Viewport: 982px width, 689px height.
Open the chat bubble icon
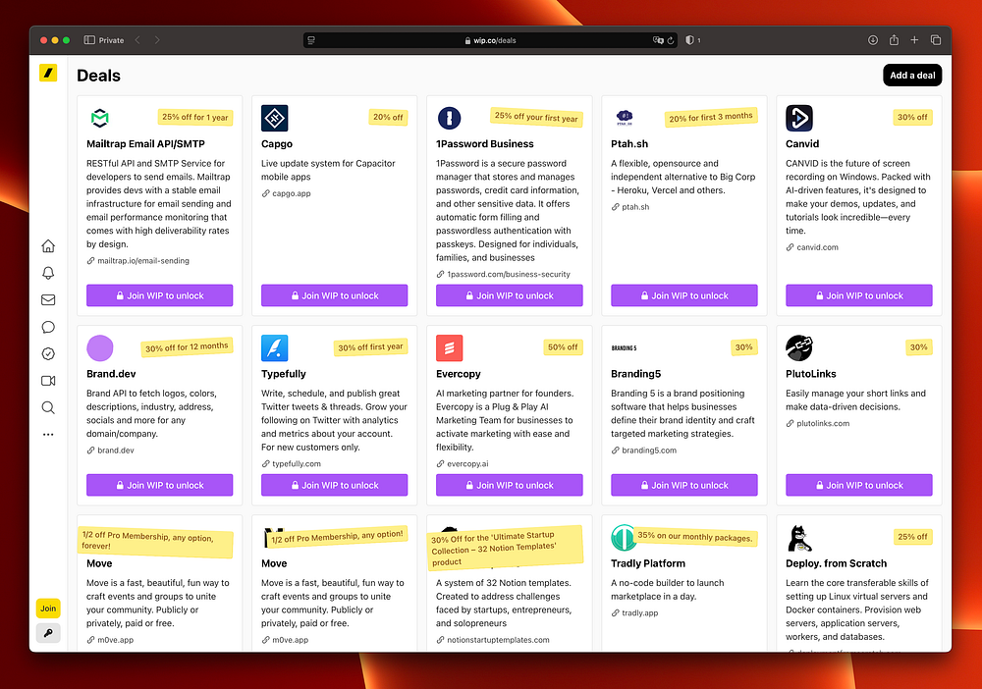pyautogui.click(x=48, y=327)
